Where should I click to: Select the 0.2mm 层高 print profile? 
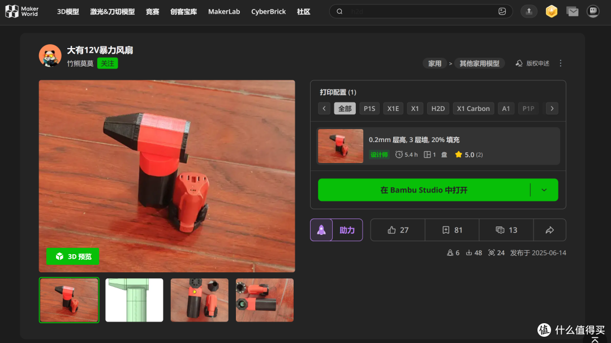(x=438, y=146)
